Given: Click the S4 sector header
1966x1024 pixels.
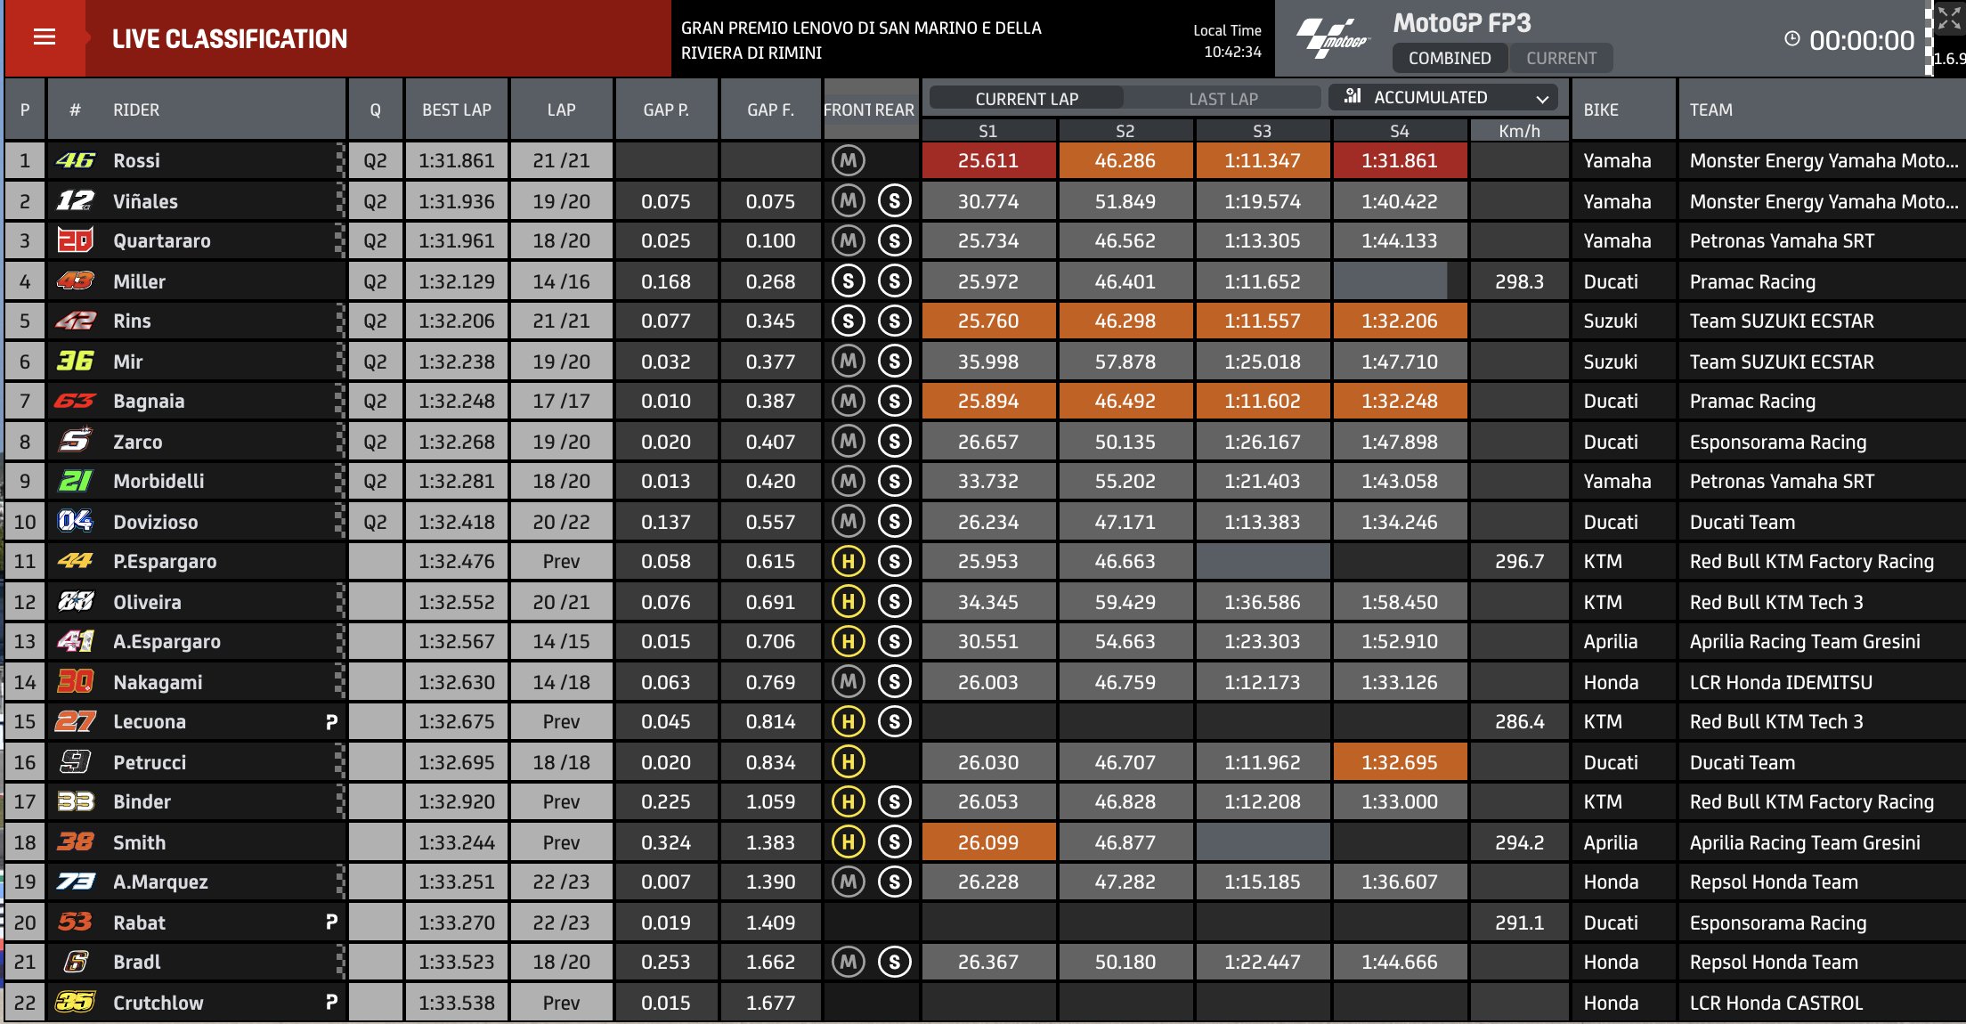Looking at the screenshot, I should coord(1400,131).
